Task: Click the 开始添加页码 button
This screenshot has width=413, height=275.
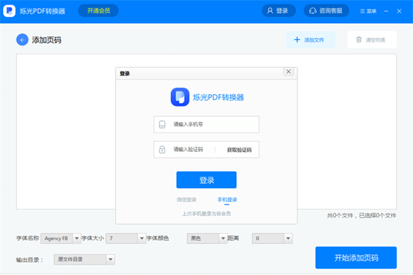Action: click(x=356, y=258)
